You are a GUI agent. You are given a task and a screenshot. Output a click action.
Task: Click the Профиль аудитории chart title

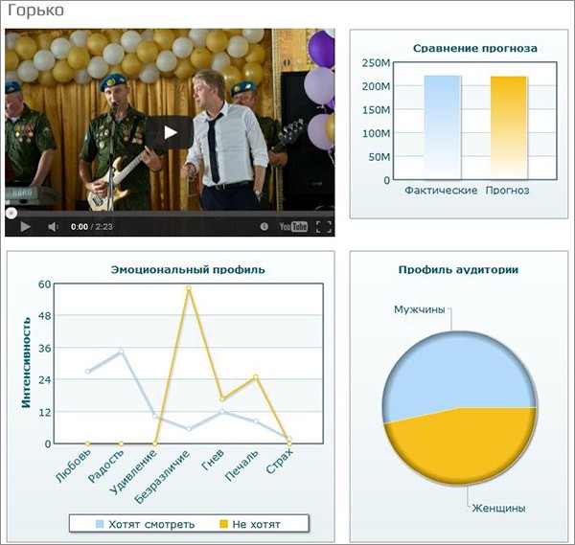pos(458,270)
